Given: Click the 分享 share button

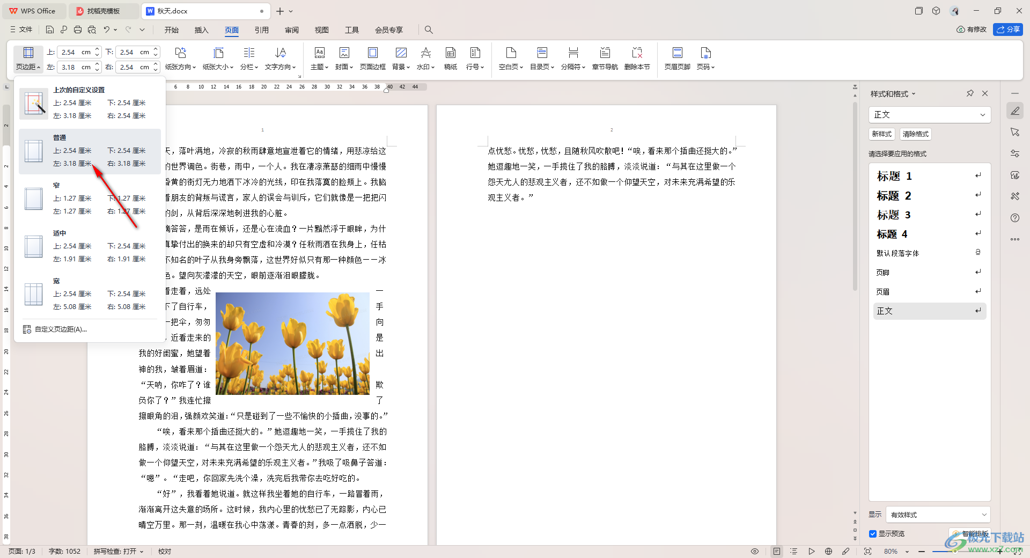Looking at the screenshot, I should 1008,30.
